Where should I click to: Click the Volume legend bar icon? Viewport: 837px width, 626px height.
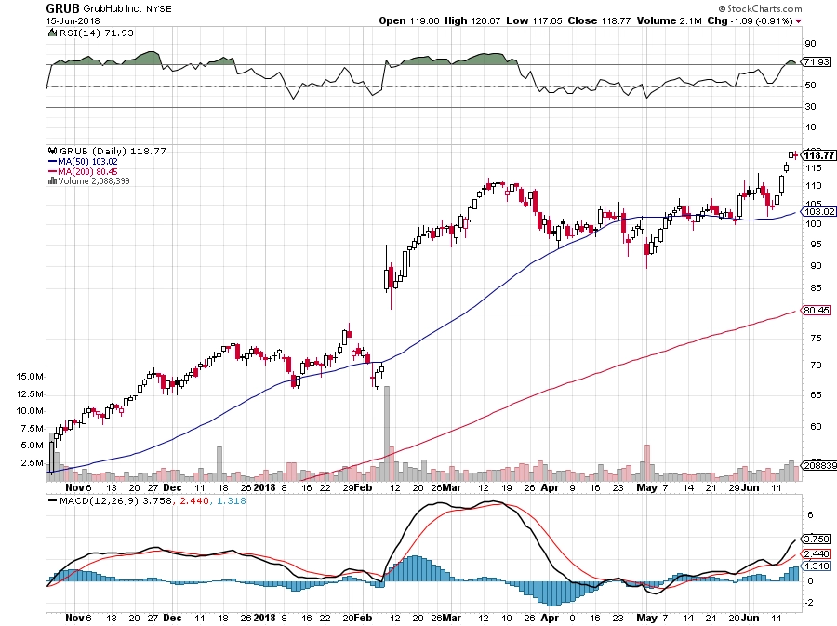[52, 180]
